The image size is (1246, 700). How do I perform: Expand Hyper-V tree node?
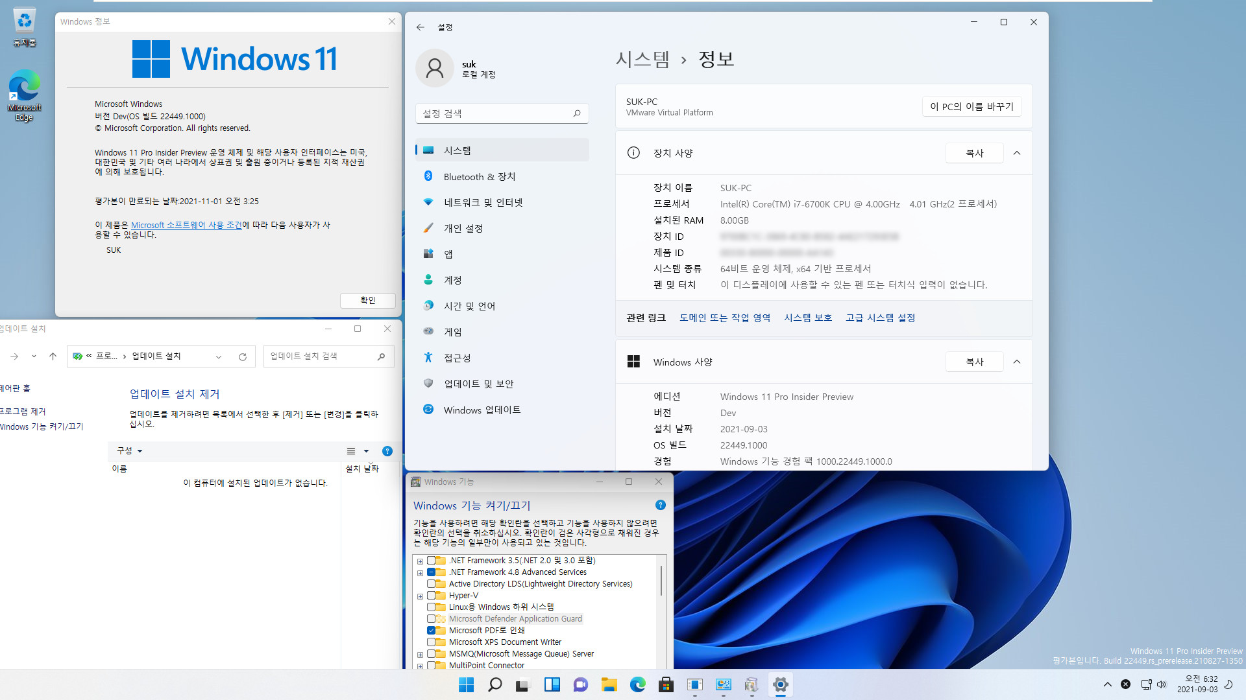[420, 596]
